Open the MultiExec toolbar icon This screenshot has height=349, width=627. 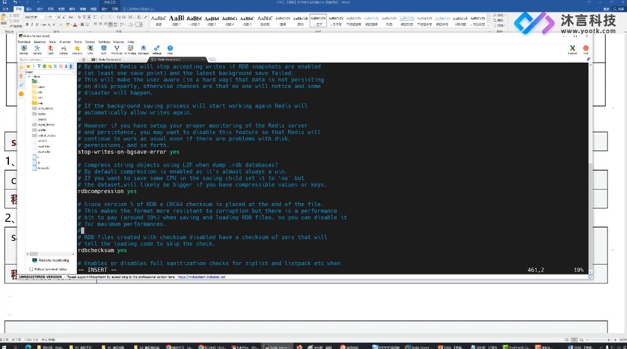(x=117, y=50)
